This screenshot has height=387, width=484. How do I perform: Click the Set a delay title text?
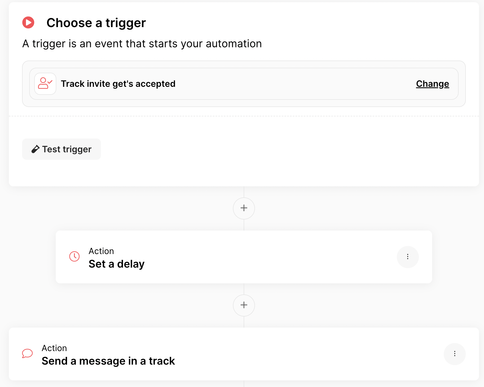point(116,264)
